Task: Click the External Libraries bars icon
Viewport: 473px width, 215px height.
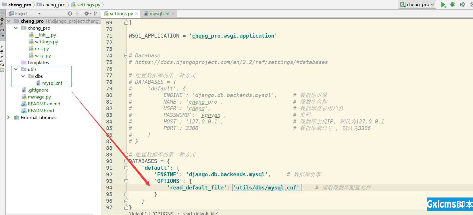Action: (17, 118)
